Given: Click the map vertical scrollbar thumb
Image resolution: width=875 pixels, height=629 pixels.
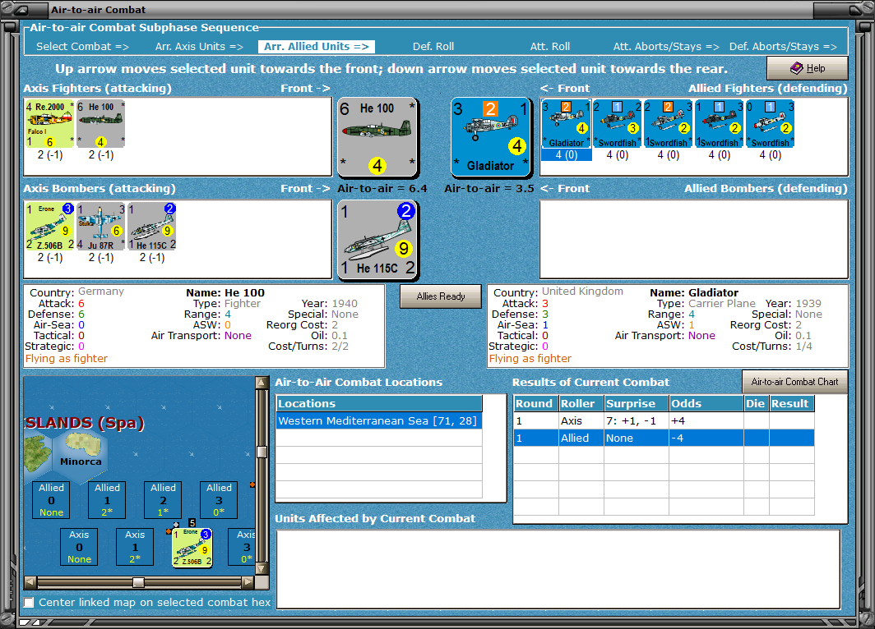Looking at the screenshot, I should pyautogui.click(x=262, y=452).
